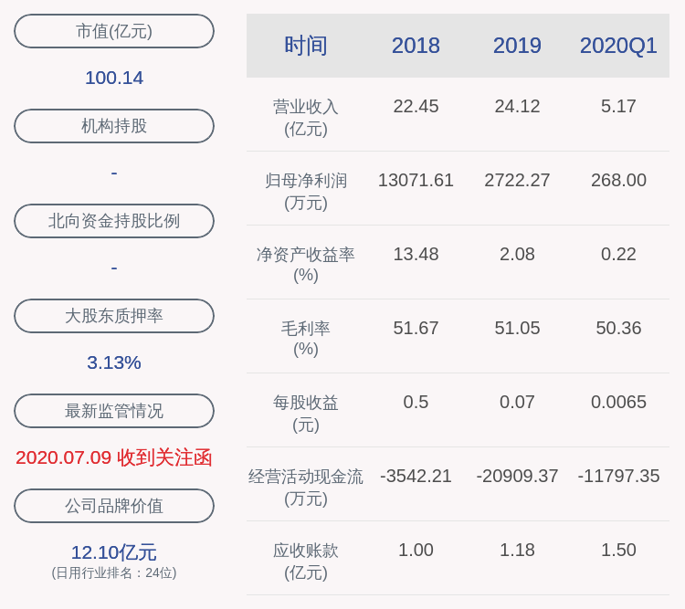
Task: Select the 2019 column header
Action: 517,46
